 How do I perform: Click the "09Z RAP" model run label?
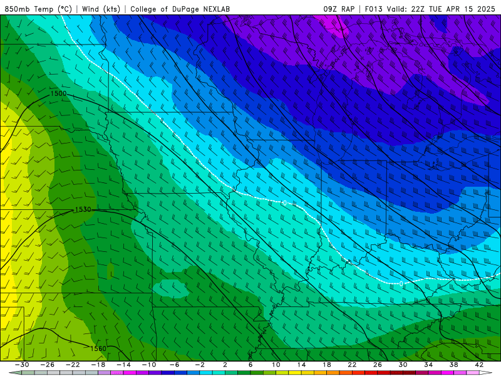tap(339, 9)
